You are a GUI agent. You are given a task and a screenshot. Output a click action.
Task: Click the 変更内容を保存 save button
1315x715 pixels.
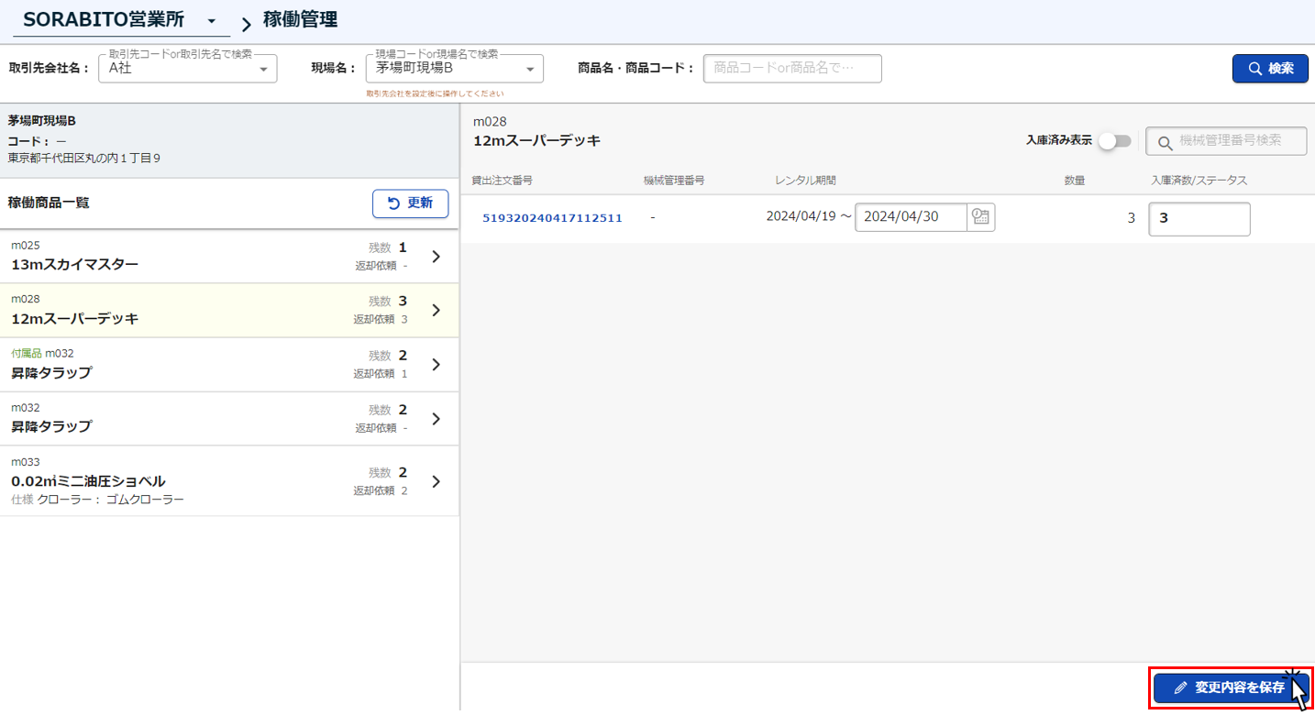[1230, 687]
